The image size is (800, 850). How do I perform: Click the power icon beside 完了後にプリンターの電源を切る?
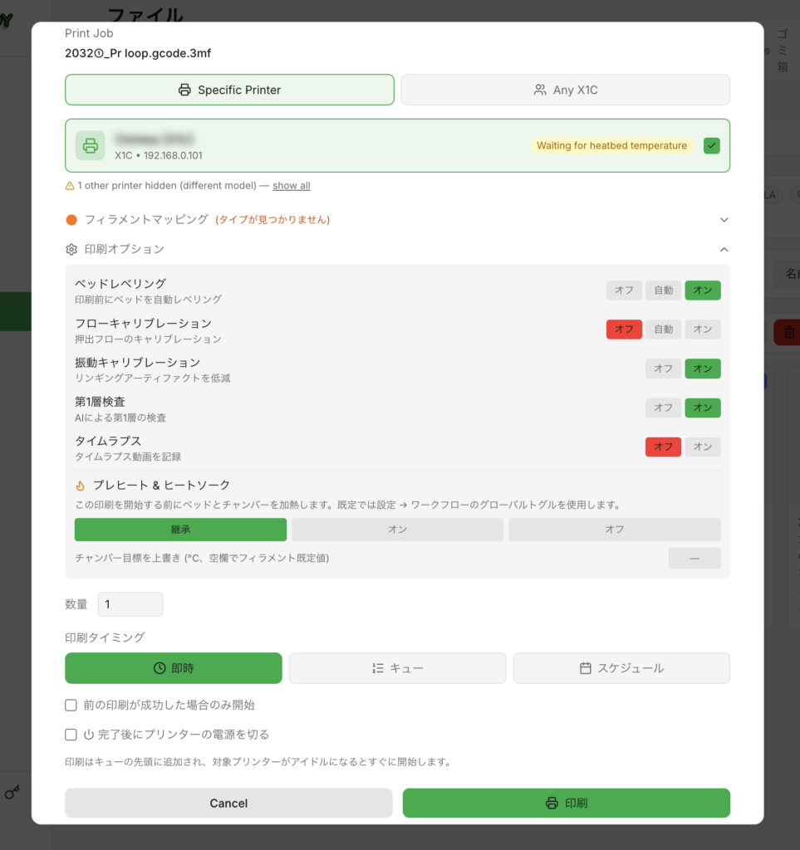(x=88, y=735)
